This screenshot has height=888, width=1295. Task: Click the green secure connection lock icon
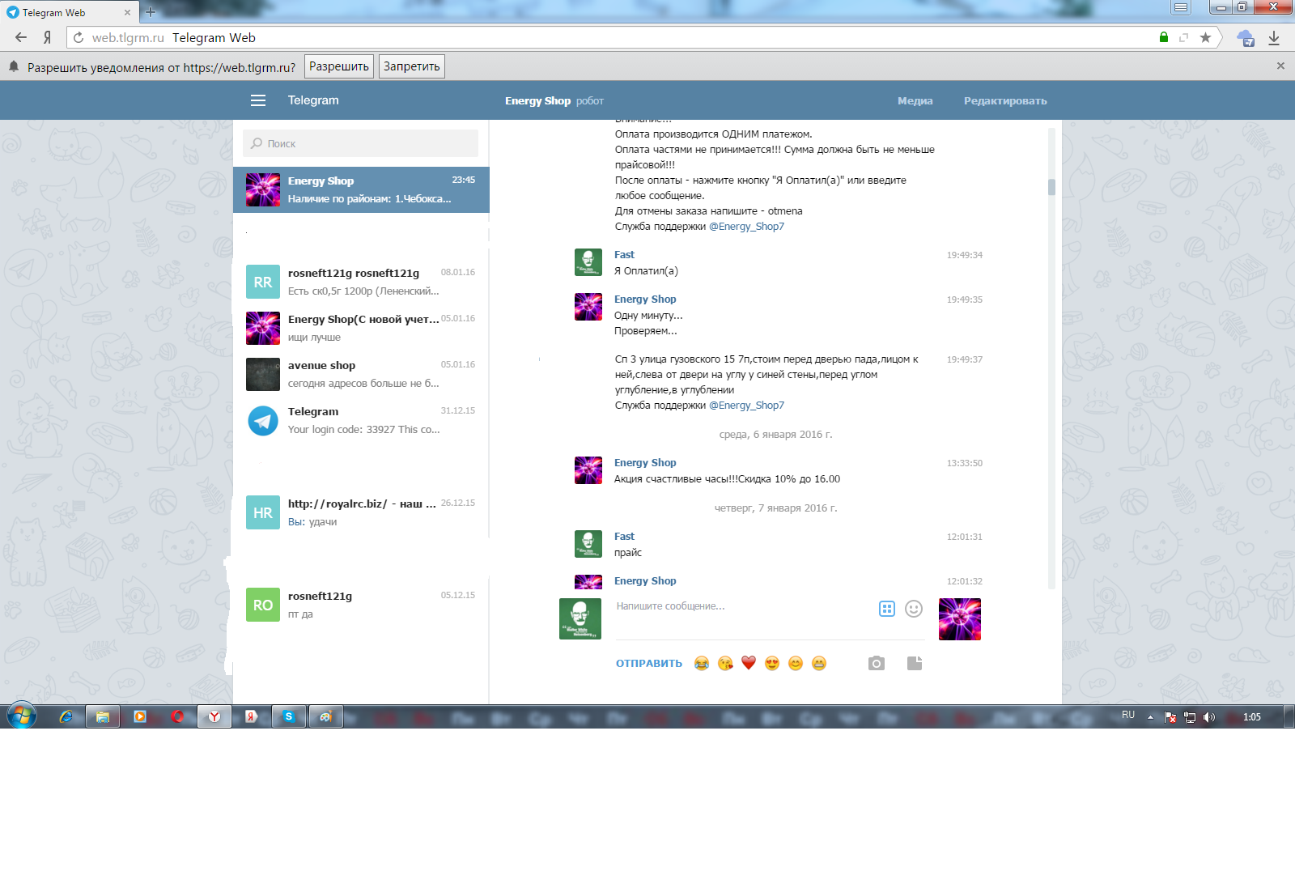click(1164, 37)
